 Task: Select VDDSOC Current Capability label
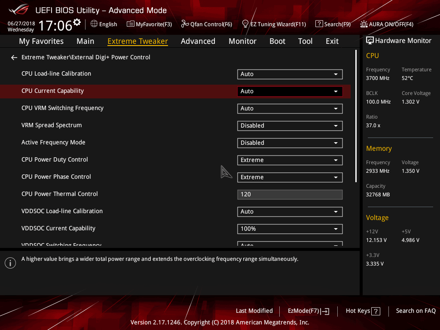(x=58, y=229)
